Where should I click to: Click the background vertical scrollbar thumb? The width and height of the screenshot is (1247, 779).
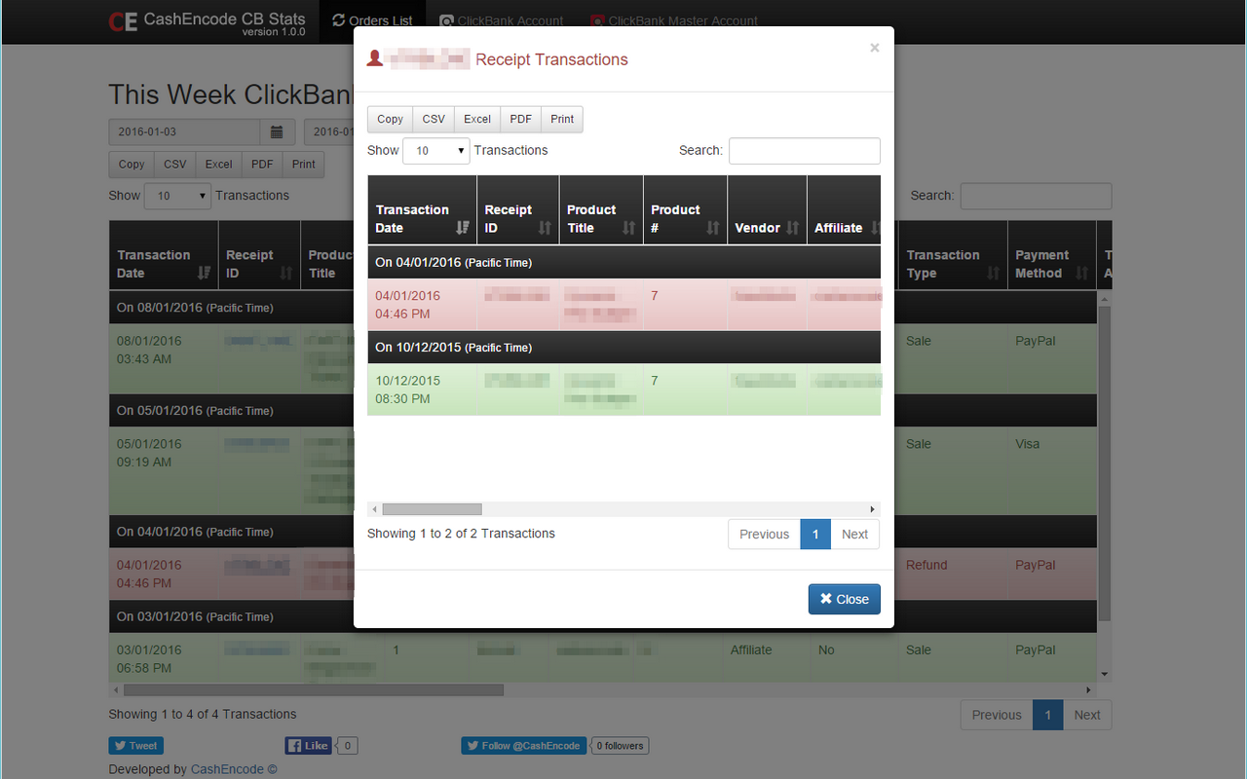1104,463
